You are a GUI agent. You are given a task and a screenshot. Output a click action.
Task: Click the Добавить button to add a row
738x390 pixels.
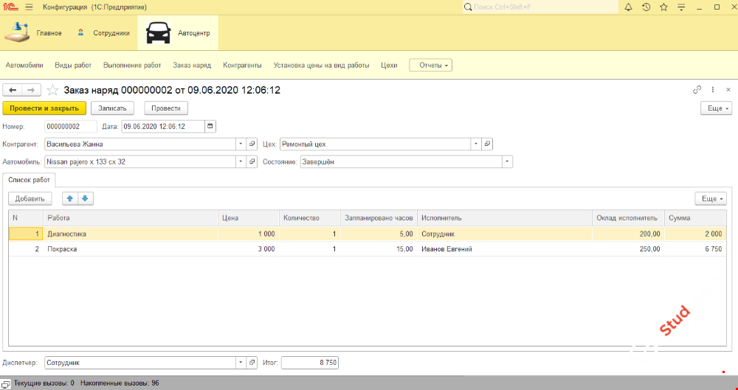(30, 198)
